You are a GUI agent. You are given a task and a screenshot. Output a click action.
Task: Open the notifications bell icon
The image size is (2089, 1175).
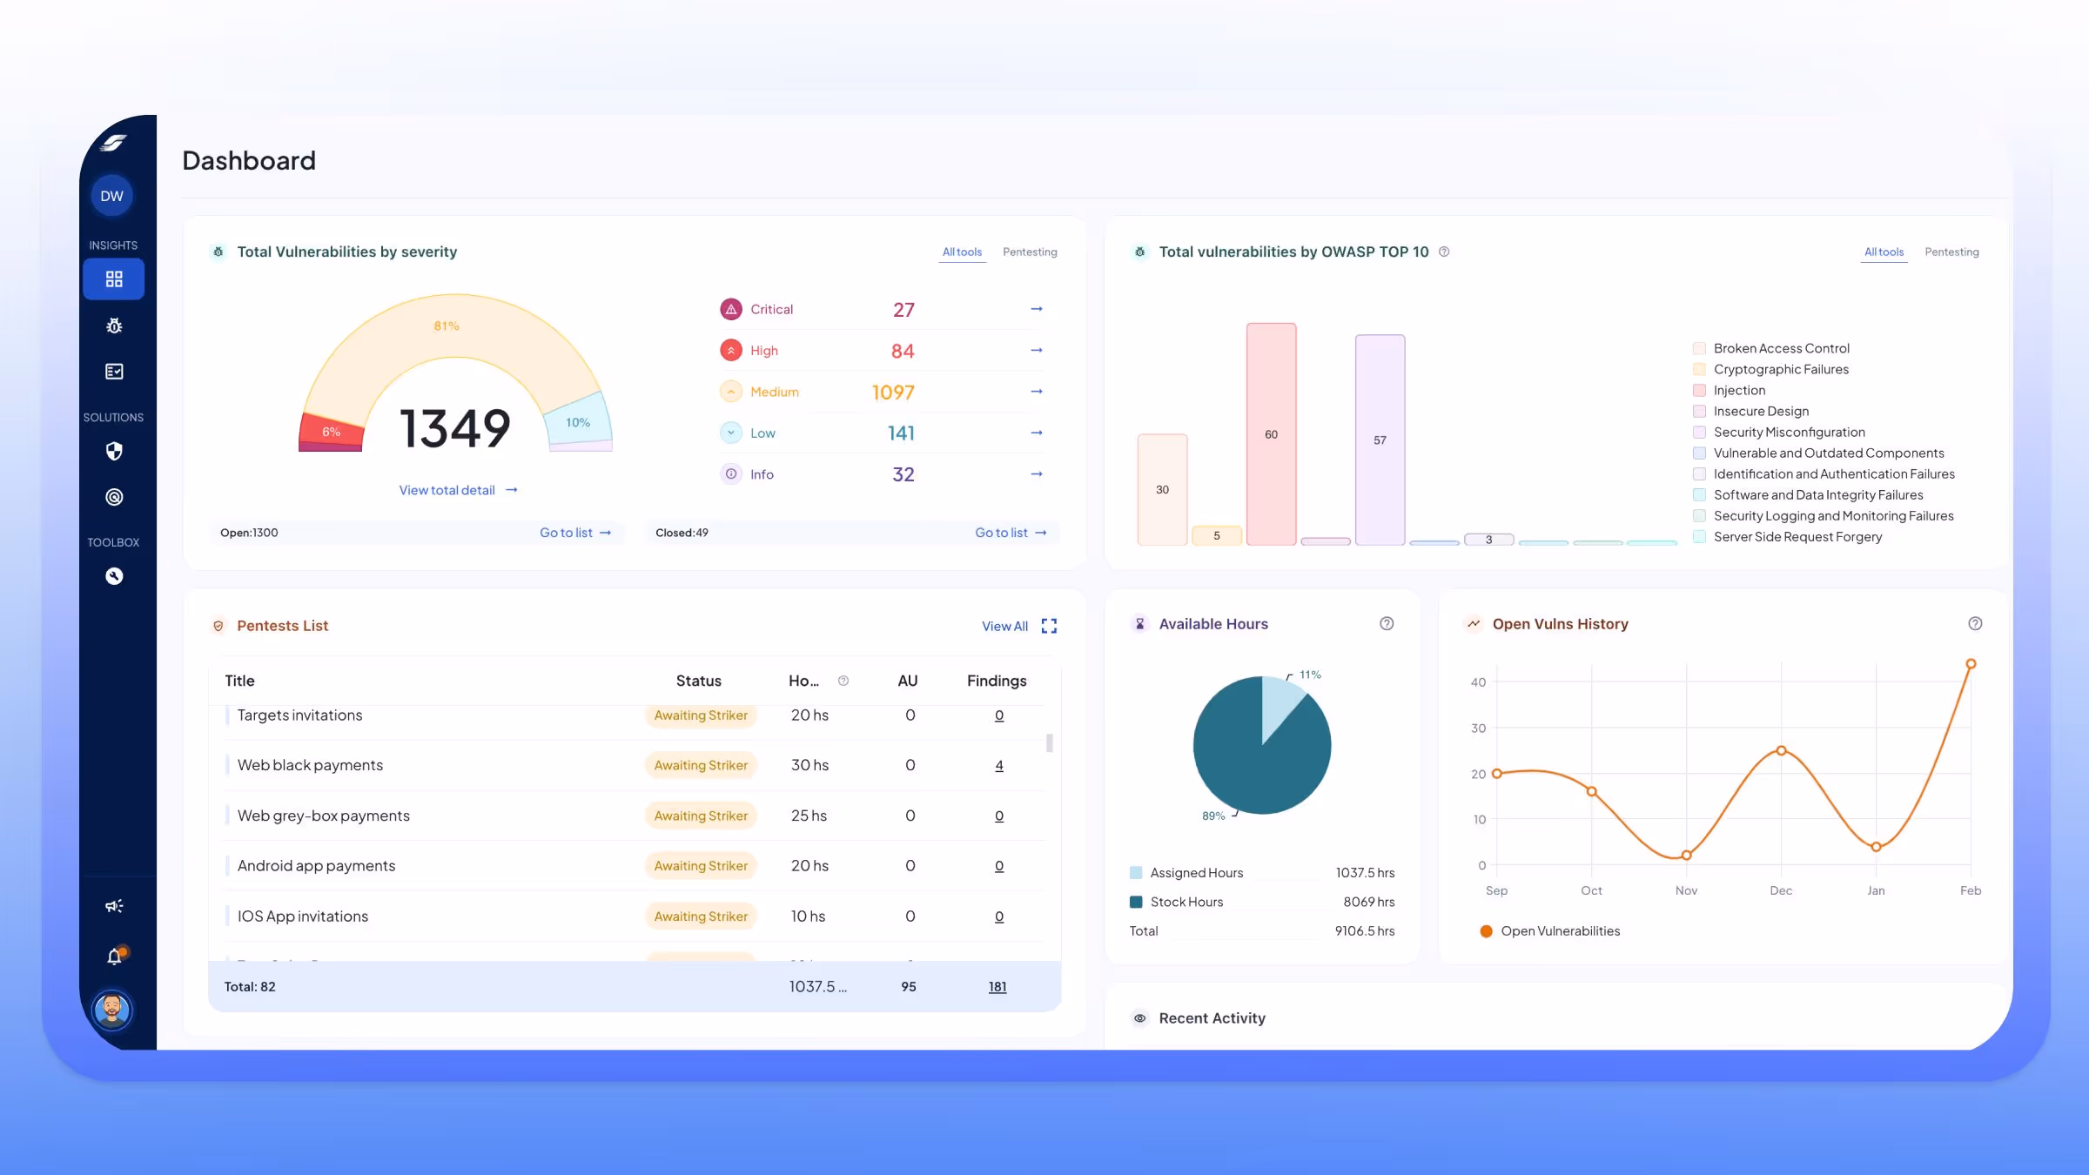click(x=114, y=957)
